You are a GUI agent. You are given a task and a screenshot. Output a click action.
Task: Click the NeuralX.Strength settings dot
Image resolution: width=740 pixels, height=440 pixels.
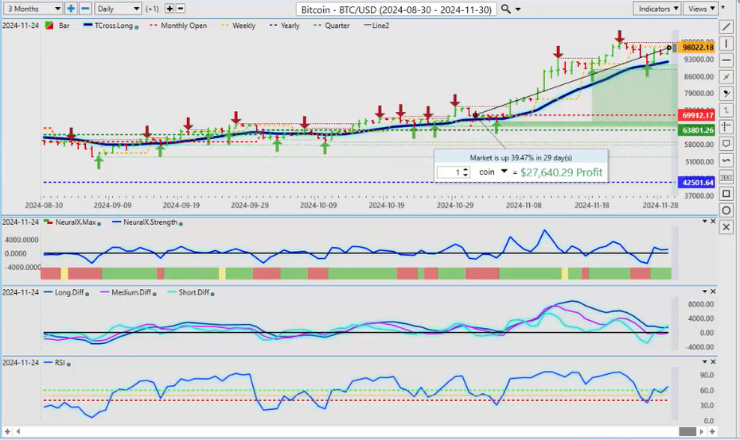tap(181, 224)
